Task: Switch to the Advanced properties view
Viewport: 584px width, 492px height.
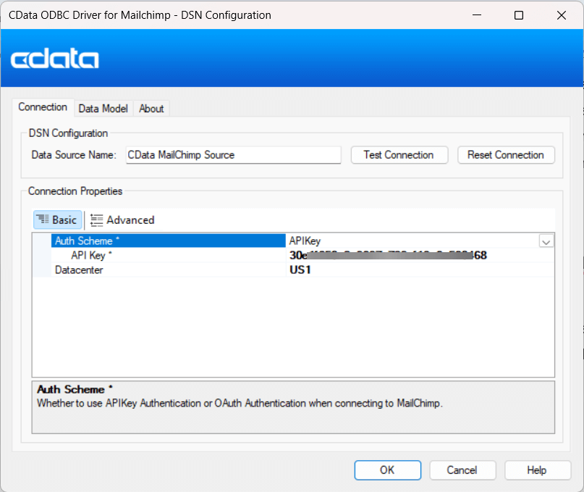Action: (122, 220)
